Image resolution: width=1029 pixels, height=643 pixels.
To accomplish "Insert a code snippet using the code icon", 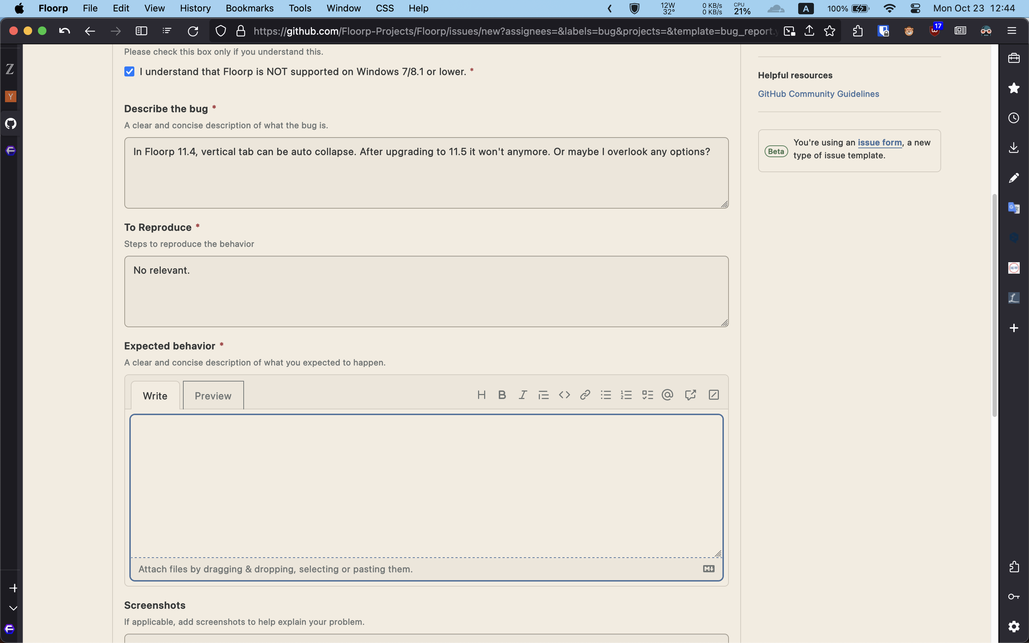I will pyautogui.click(x=564, y=395).
